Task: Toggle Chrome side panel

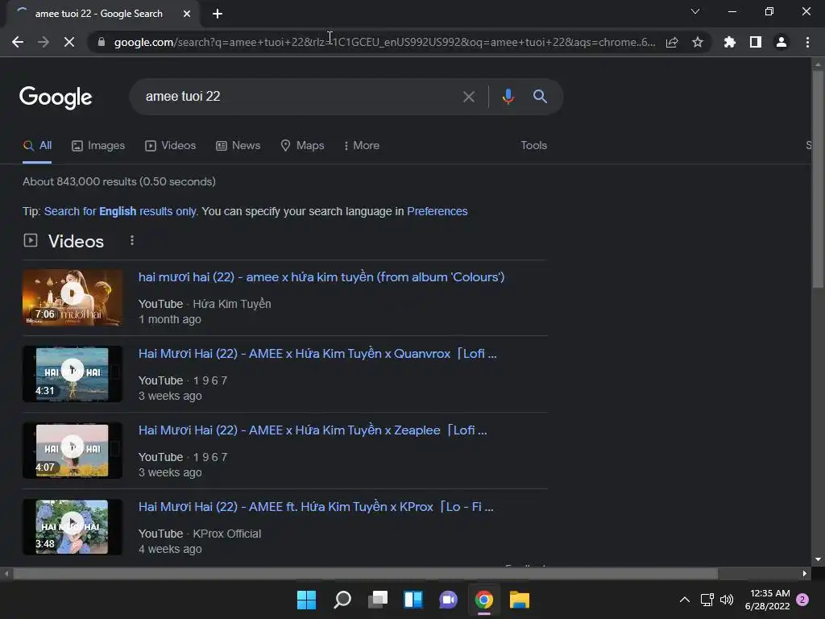Action: tap(756, 42)
